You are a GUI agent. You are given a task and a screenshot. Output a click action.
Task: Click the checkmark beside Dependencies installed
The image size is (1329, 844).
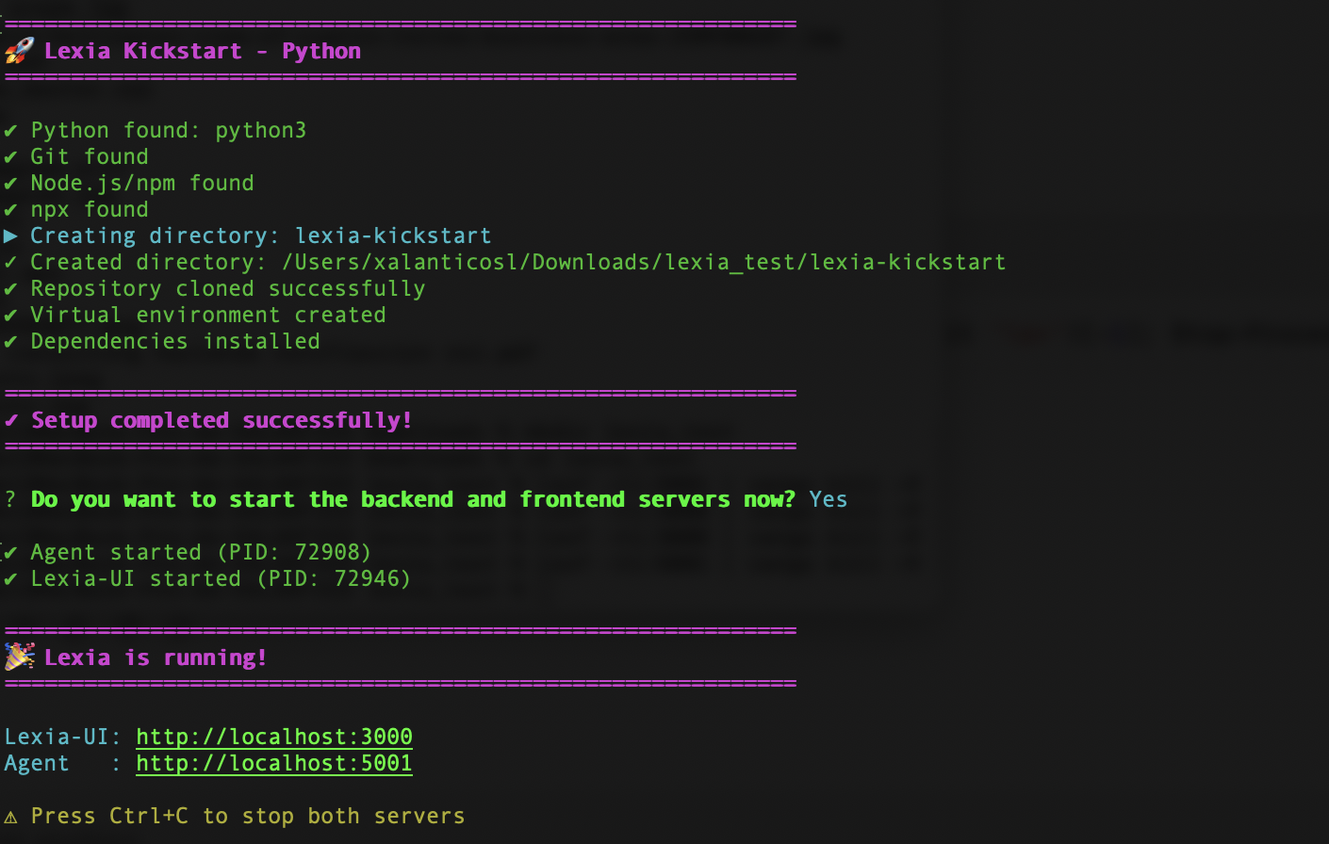(10, 341)
